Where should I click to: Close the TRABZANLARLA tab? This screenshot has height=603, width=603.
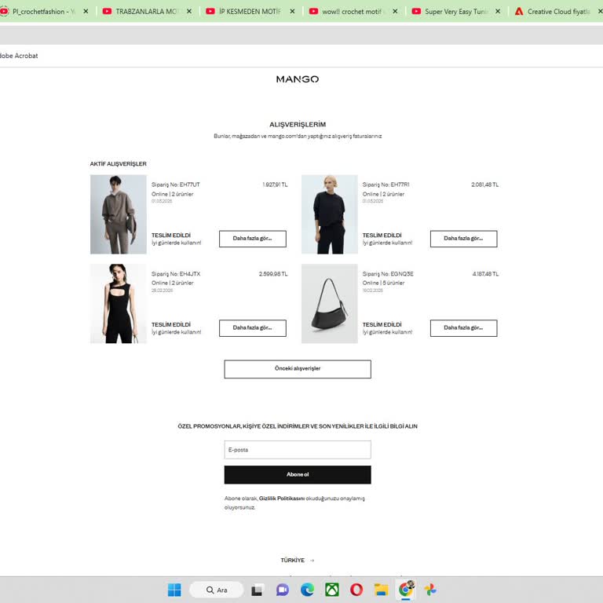[189, 12]
